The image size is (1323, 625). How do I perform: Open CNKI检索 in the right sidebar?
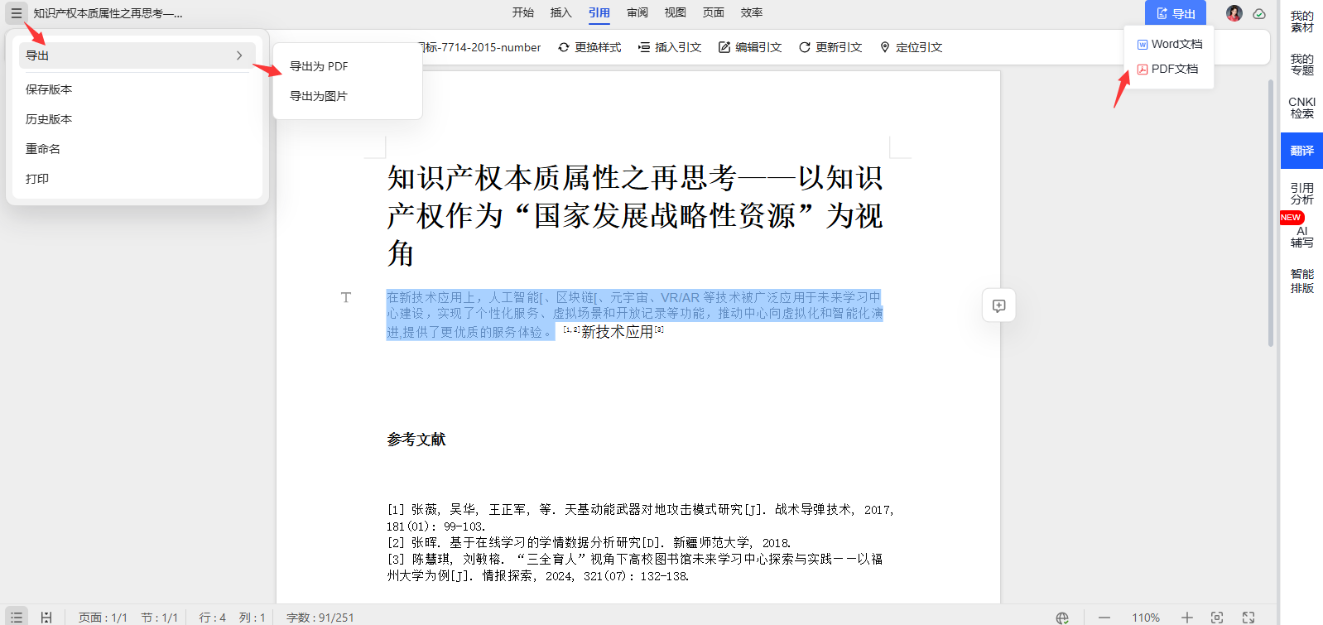(x=1301, y=108)
